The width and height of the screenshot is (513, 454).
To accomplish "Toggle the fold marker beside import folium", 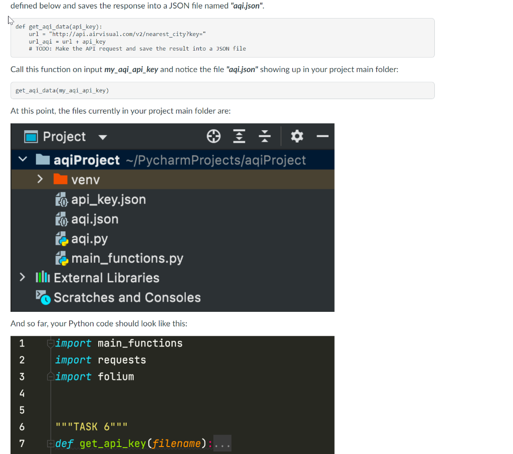I will 50,376.
